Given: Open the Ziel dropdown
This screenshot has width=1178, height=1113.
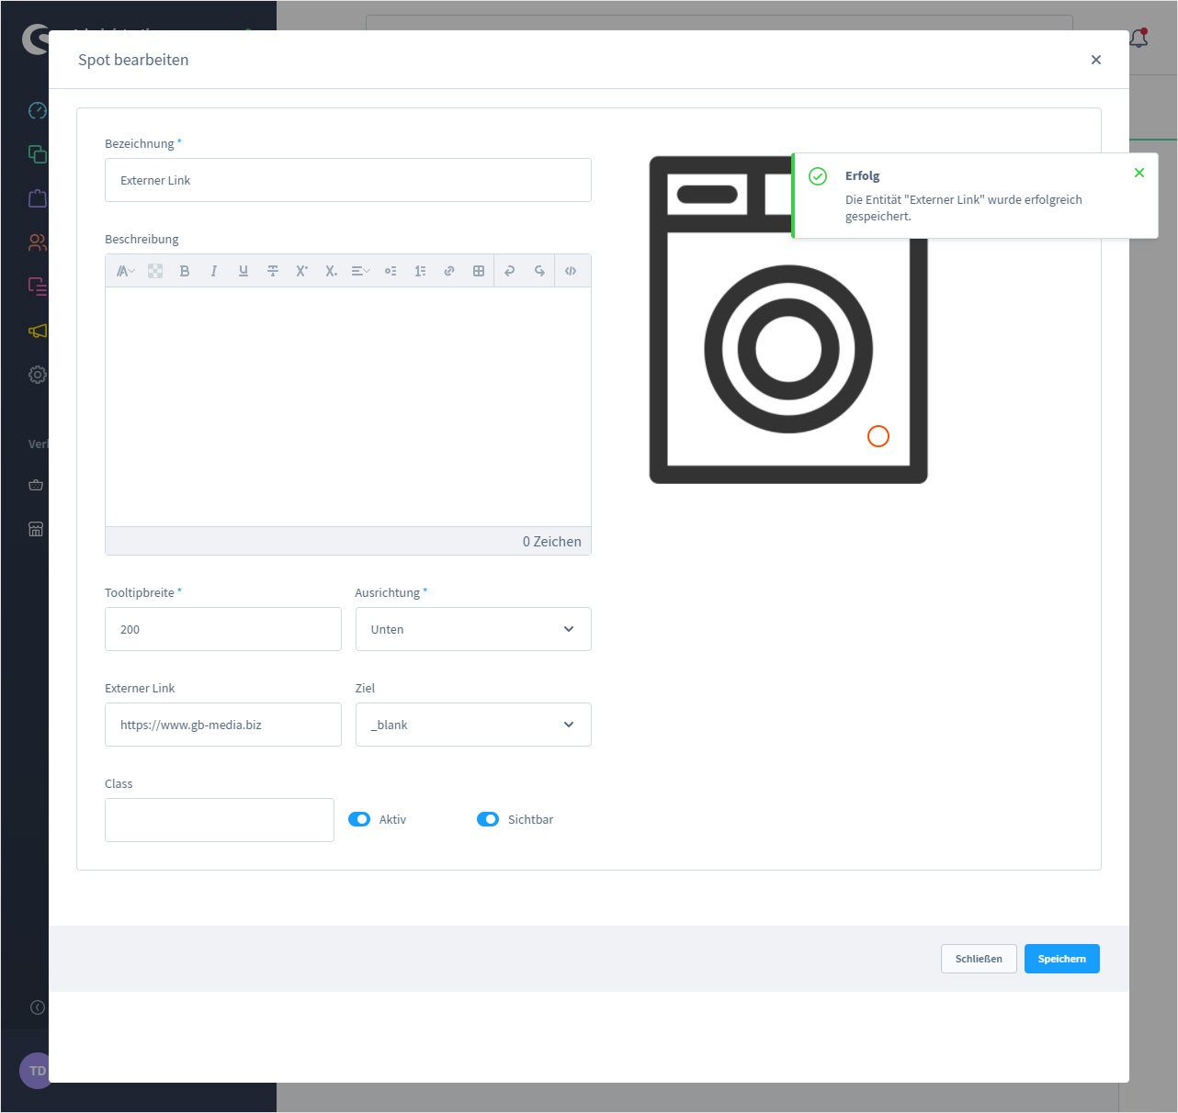Looking at the screenshot, I should tap(473, 725).
